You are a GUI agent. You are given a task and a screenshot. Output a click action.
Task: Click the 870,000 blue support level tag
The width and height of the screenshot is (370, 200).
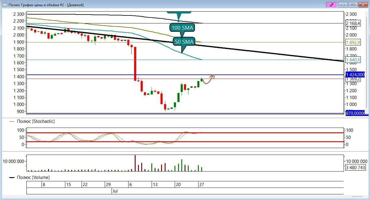pos(357,113)
